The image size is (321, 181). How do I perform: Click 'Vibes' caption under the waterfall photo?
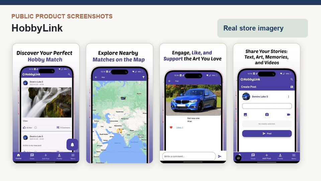[x=25, y=121]
